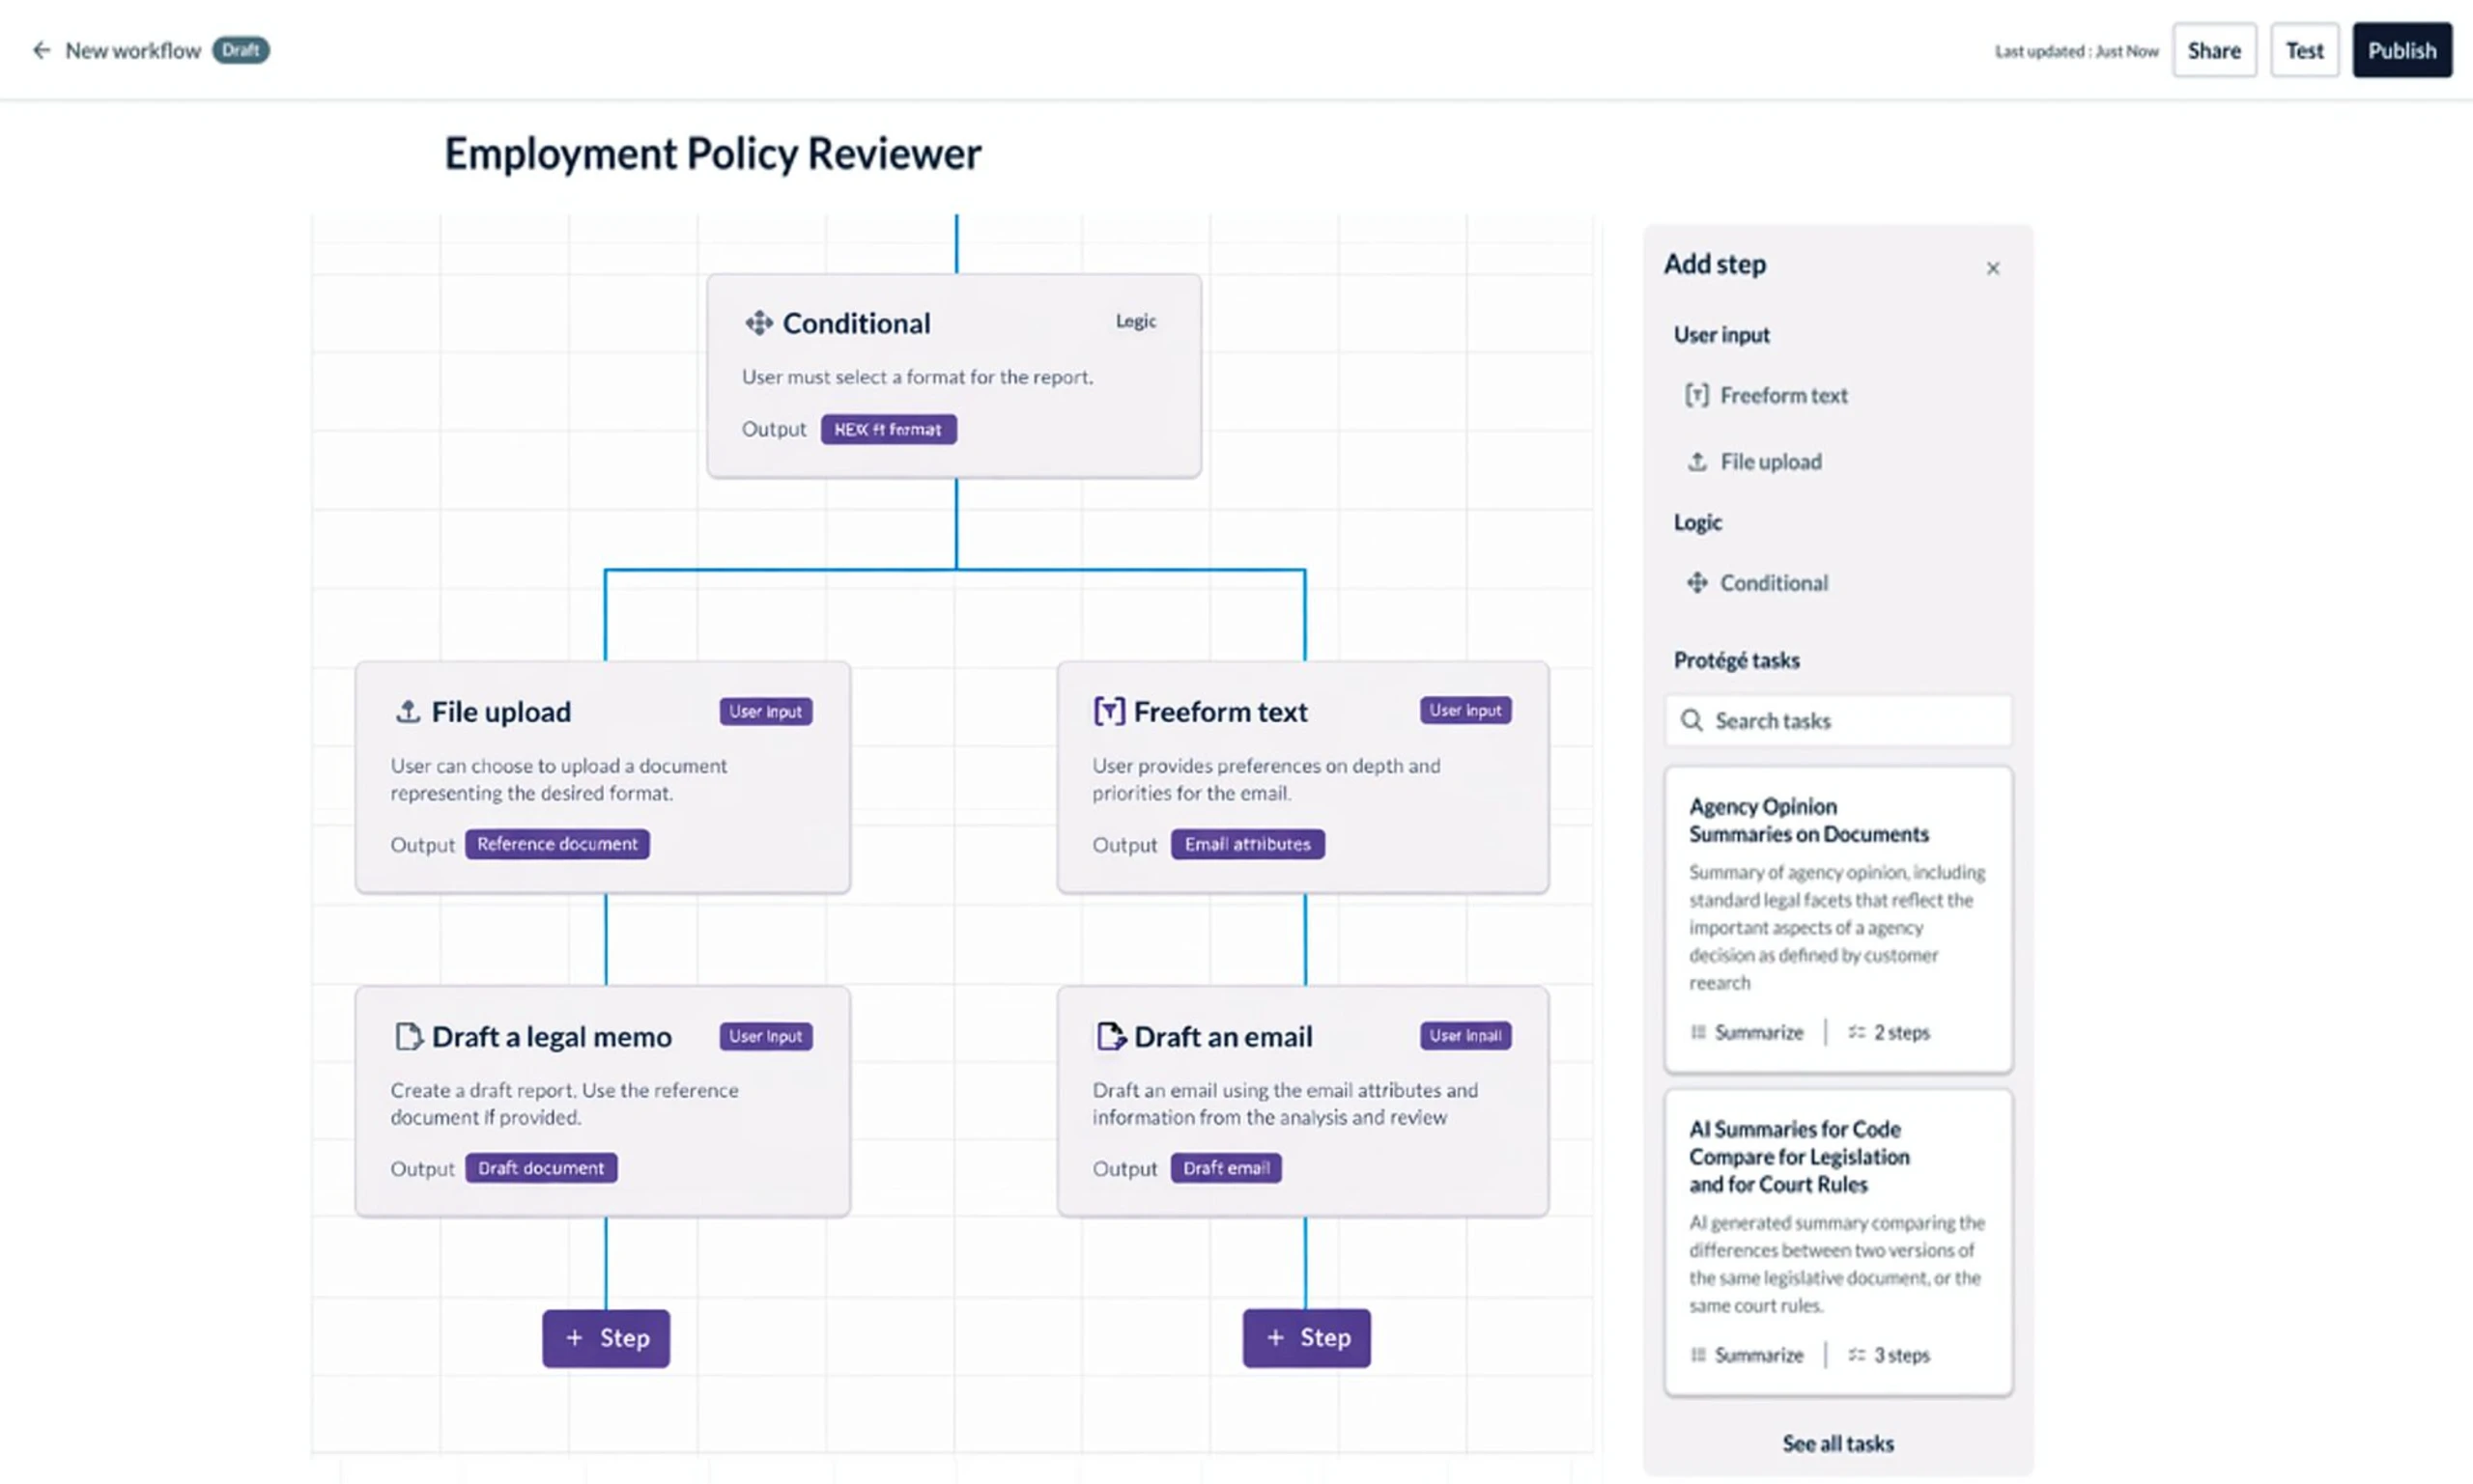Select the Agency Opinion Summaries on Documents task card

pyautogui.click(x=1837, y=918)
